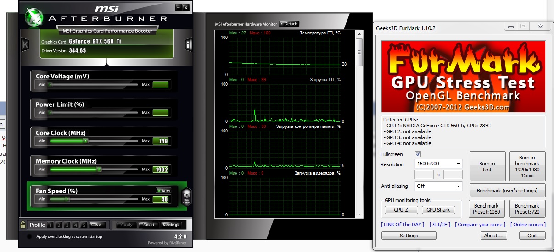Open FurMark Settings button
554x252 pixels.
(409, 236)
